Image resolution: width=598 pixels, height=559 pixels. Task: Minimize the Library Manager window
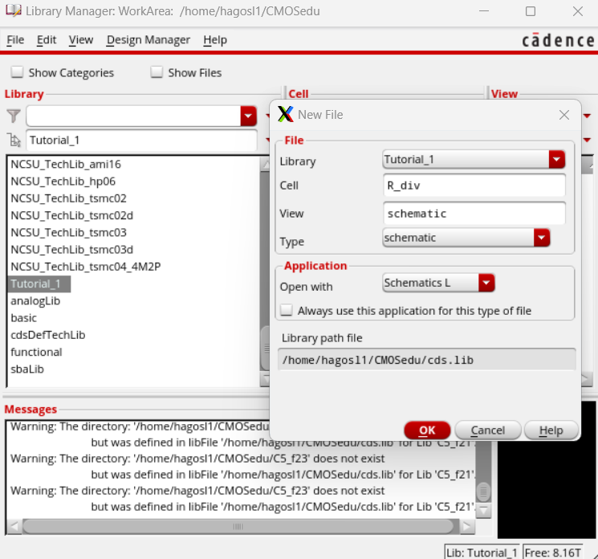coord(485,11)
